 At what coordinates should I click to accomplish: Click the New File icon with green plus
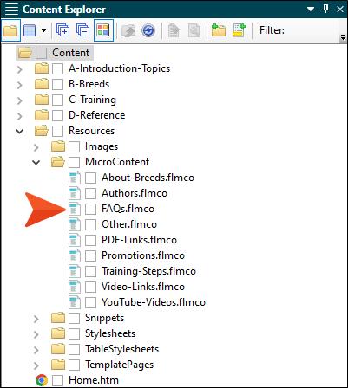coord(239,30)
